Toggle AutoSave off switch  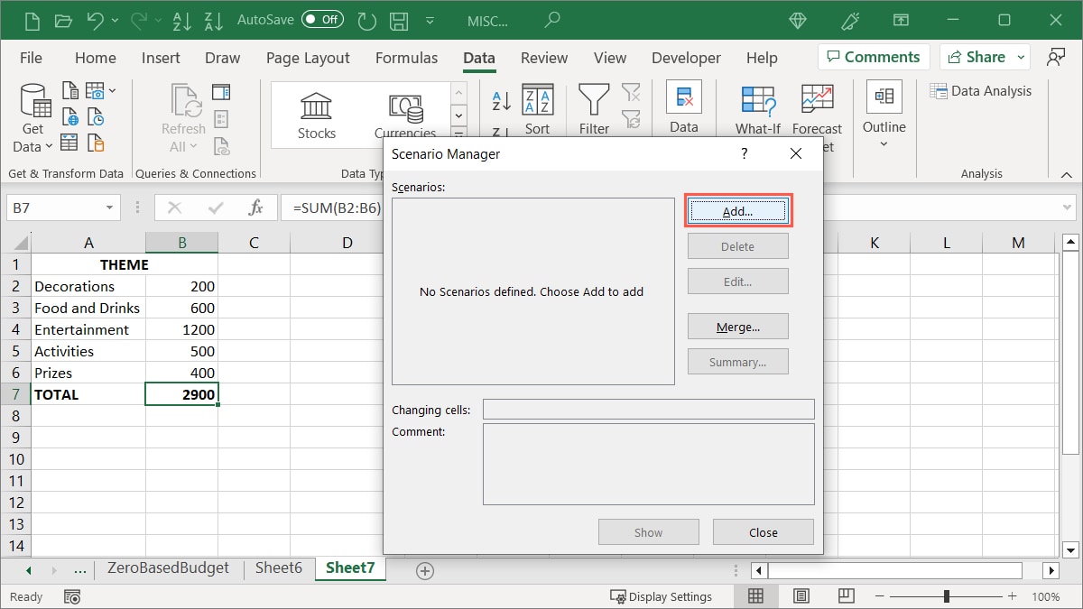(x=322, y=18)
